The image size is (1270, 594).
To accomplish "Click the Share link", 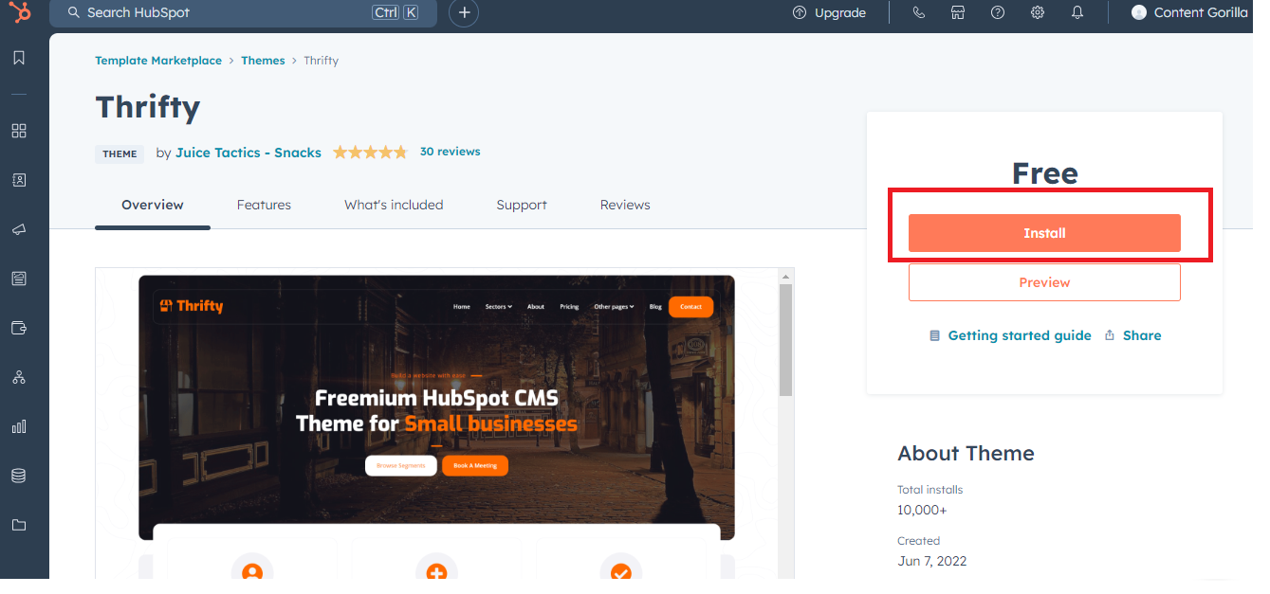I will [x=1132, y=335].
